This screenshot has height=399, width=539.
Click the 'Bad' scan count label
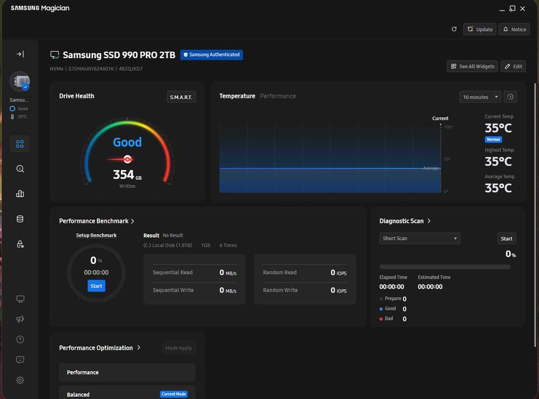pyautogui.click(x=389, y=319)
